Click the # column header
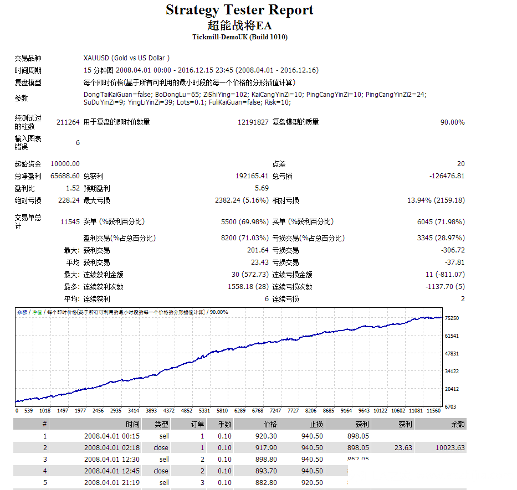Image resolution: width=517 pixels, height=490 pixels. pyautogui.click(x=44, y=424)
